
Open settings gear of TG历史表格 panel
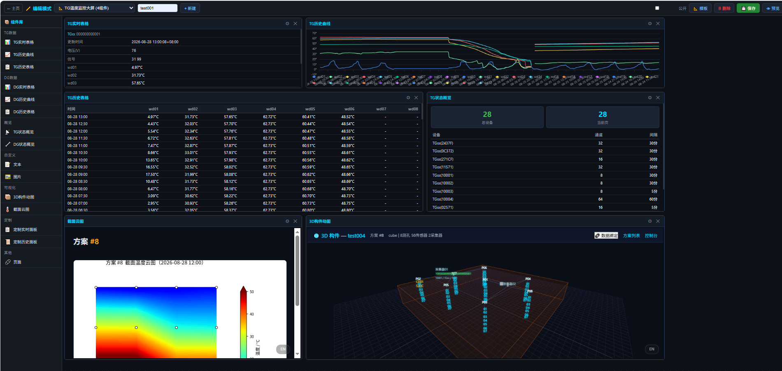point(408,98)
